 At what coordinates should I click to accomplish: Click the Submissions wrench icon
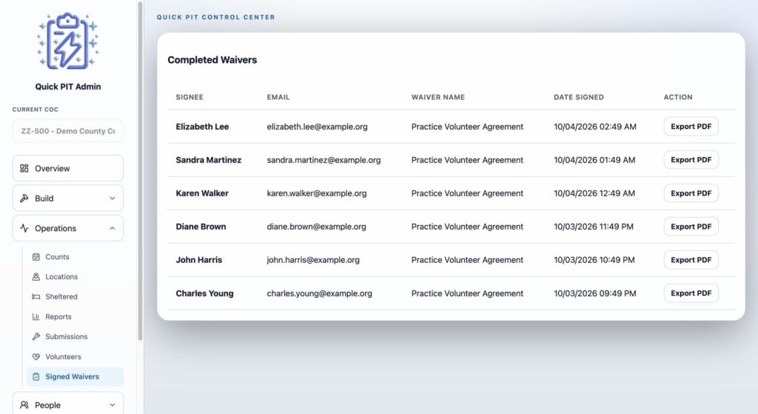[36, 337]
